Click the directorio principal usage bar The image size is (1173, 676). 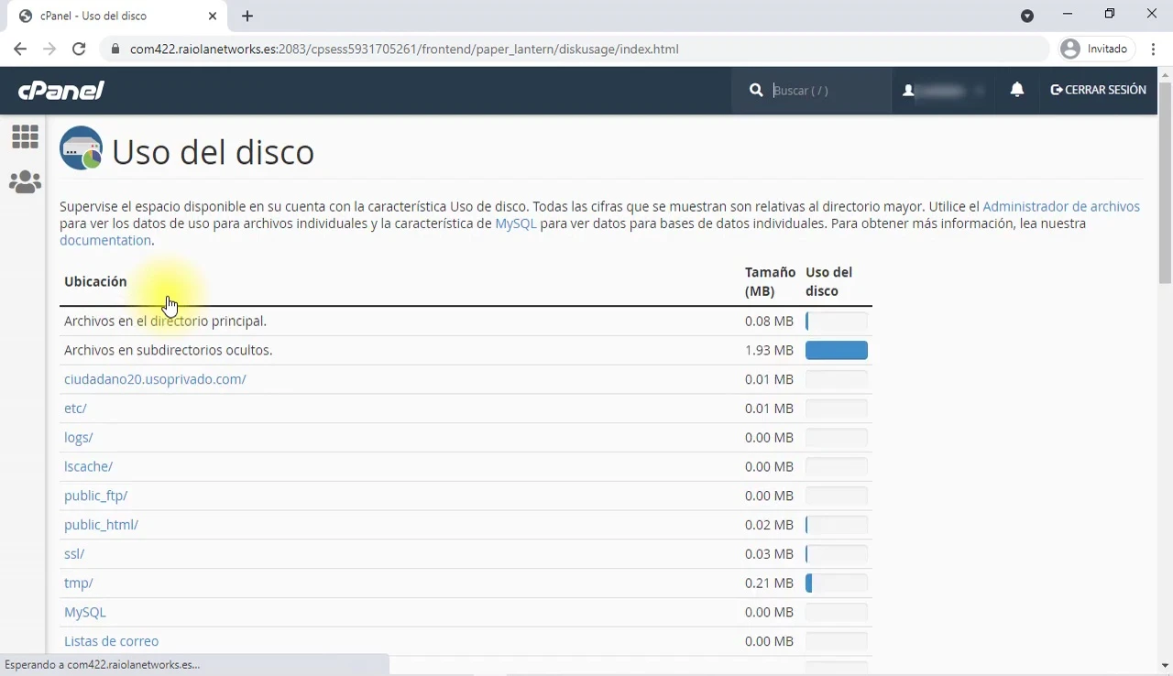(837, 321)
